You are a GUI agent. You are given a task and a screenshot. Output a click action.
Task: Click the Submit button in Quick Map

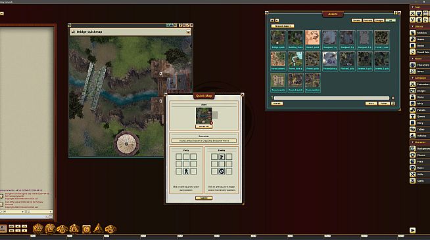coord(204,198)
